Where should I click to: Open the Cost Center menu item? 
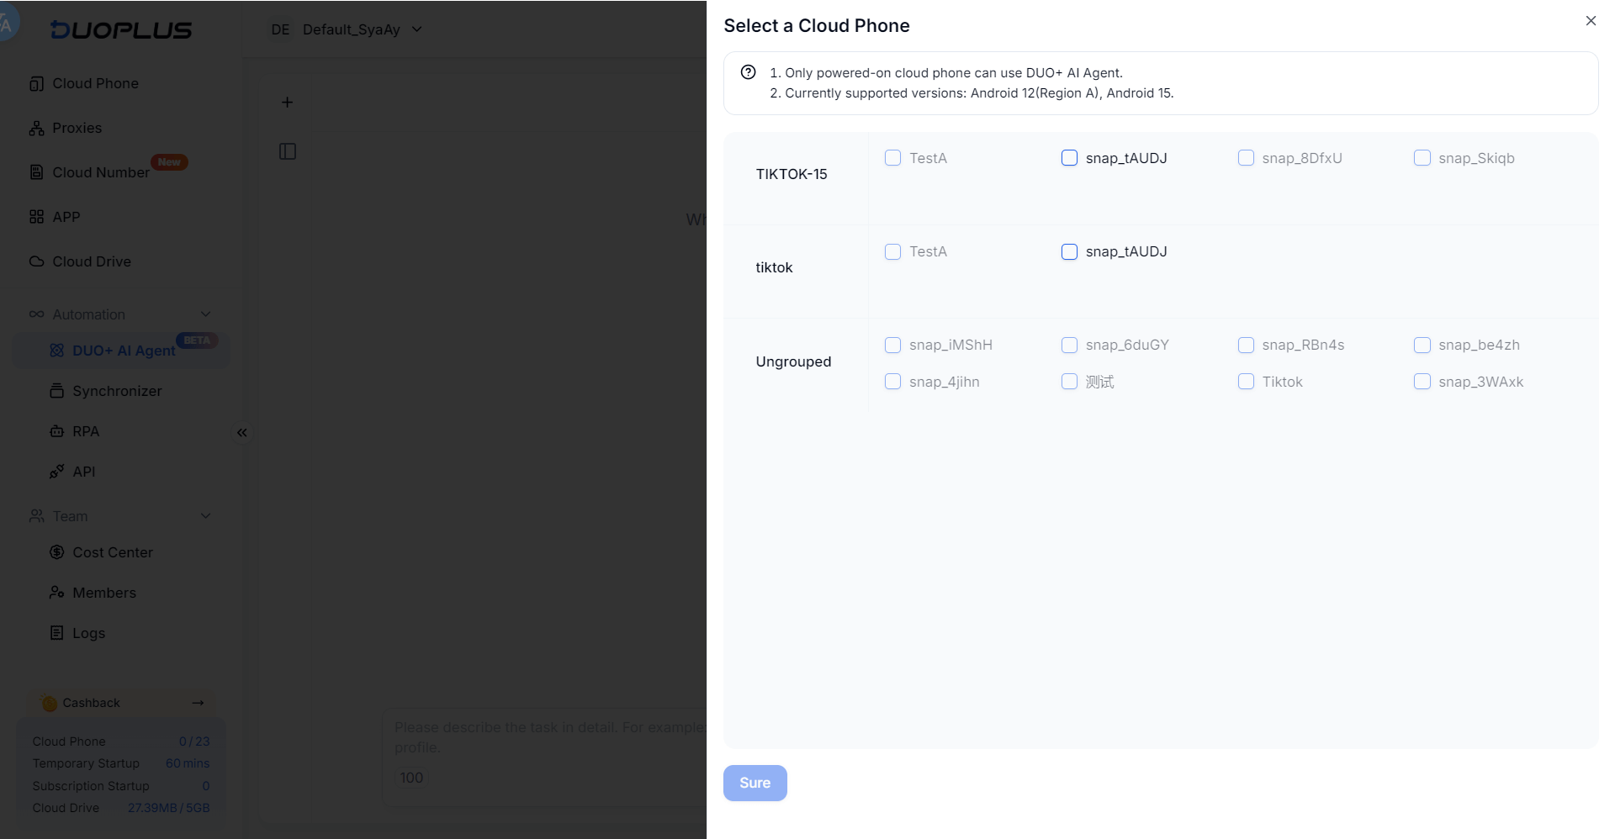[x=113, y=552]
